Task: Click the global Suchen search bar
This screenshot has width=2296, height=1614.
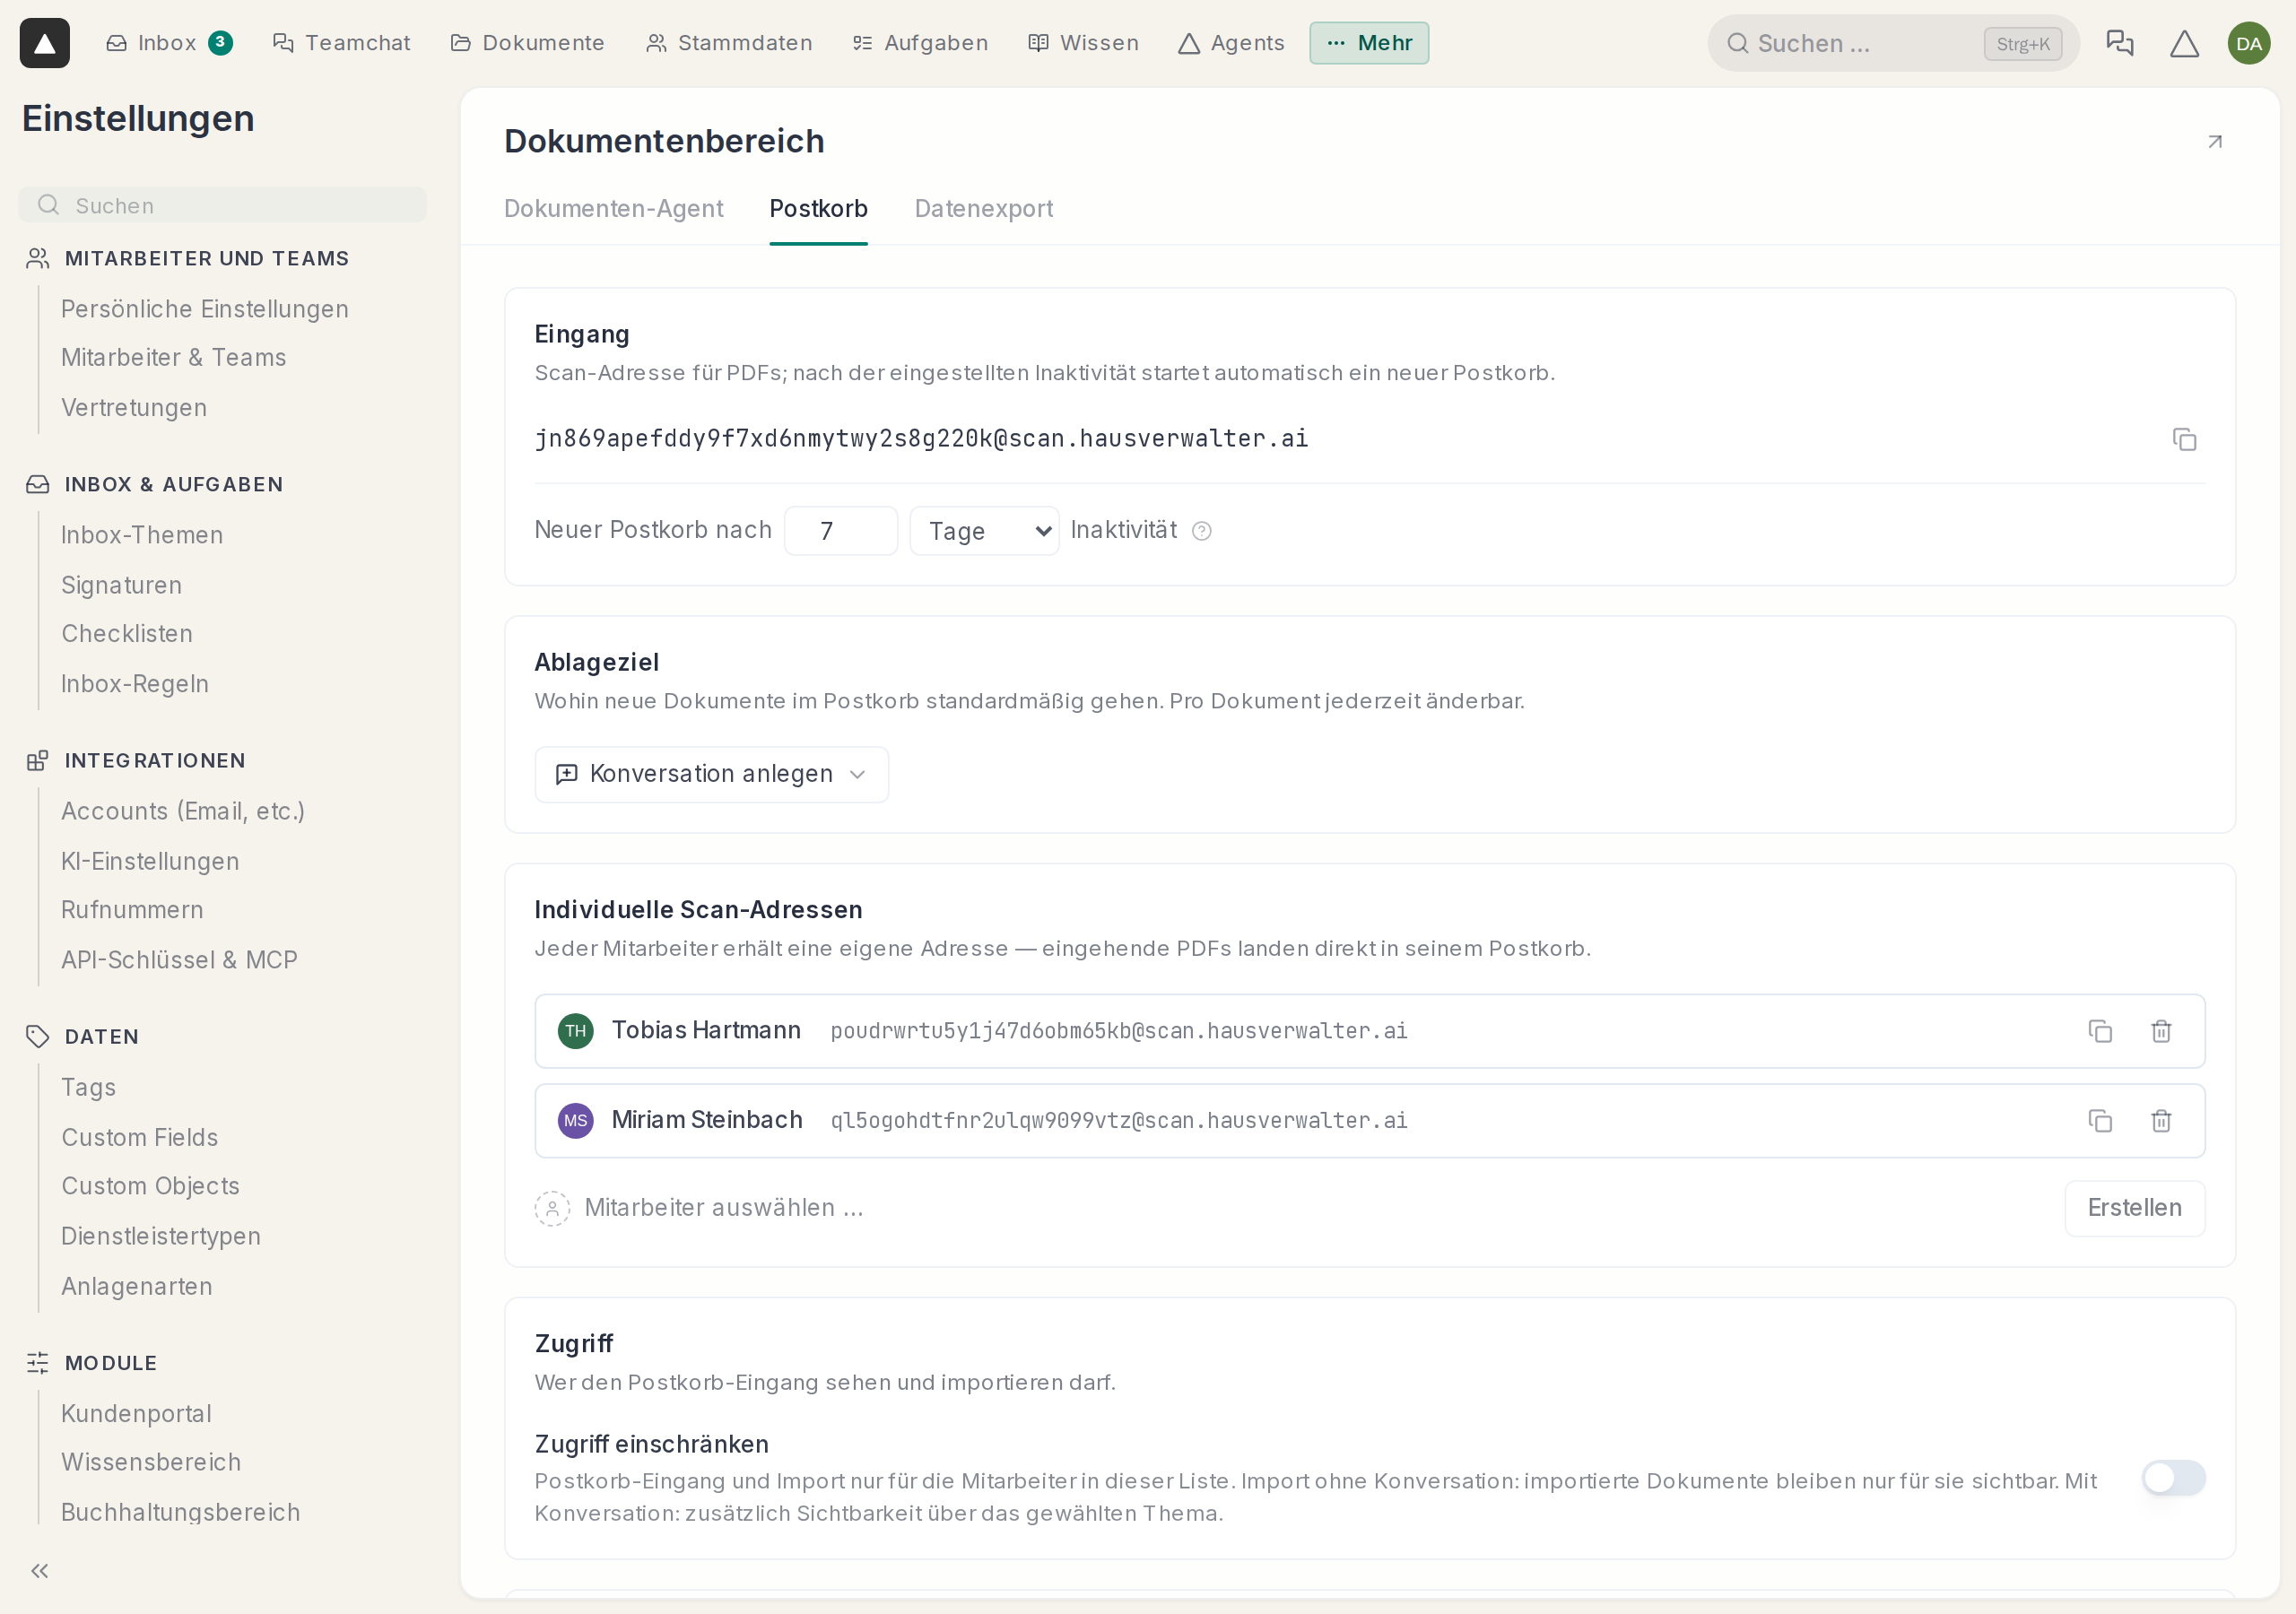Action: pos(1893,43)
